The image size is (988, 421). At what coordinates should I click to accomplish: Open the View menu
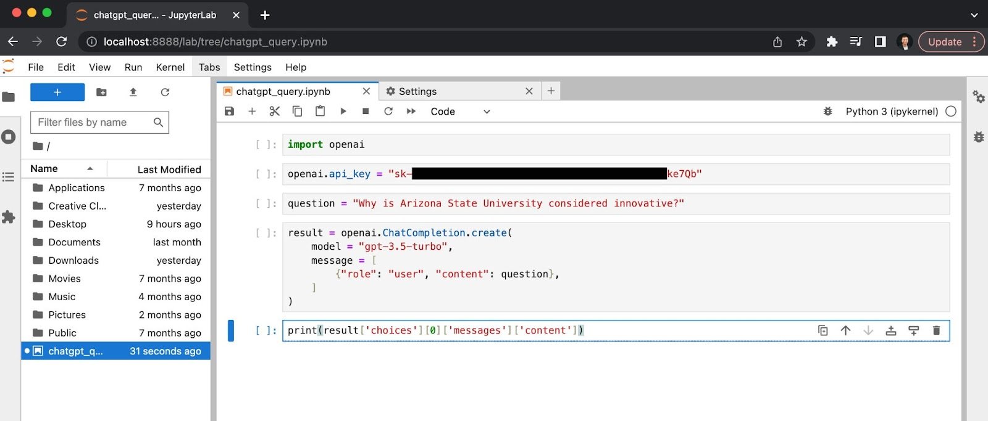[99, 67]
